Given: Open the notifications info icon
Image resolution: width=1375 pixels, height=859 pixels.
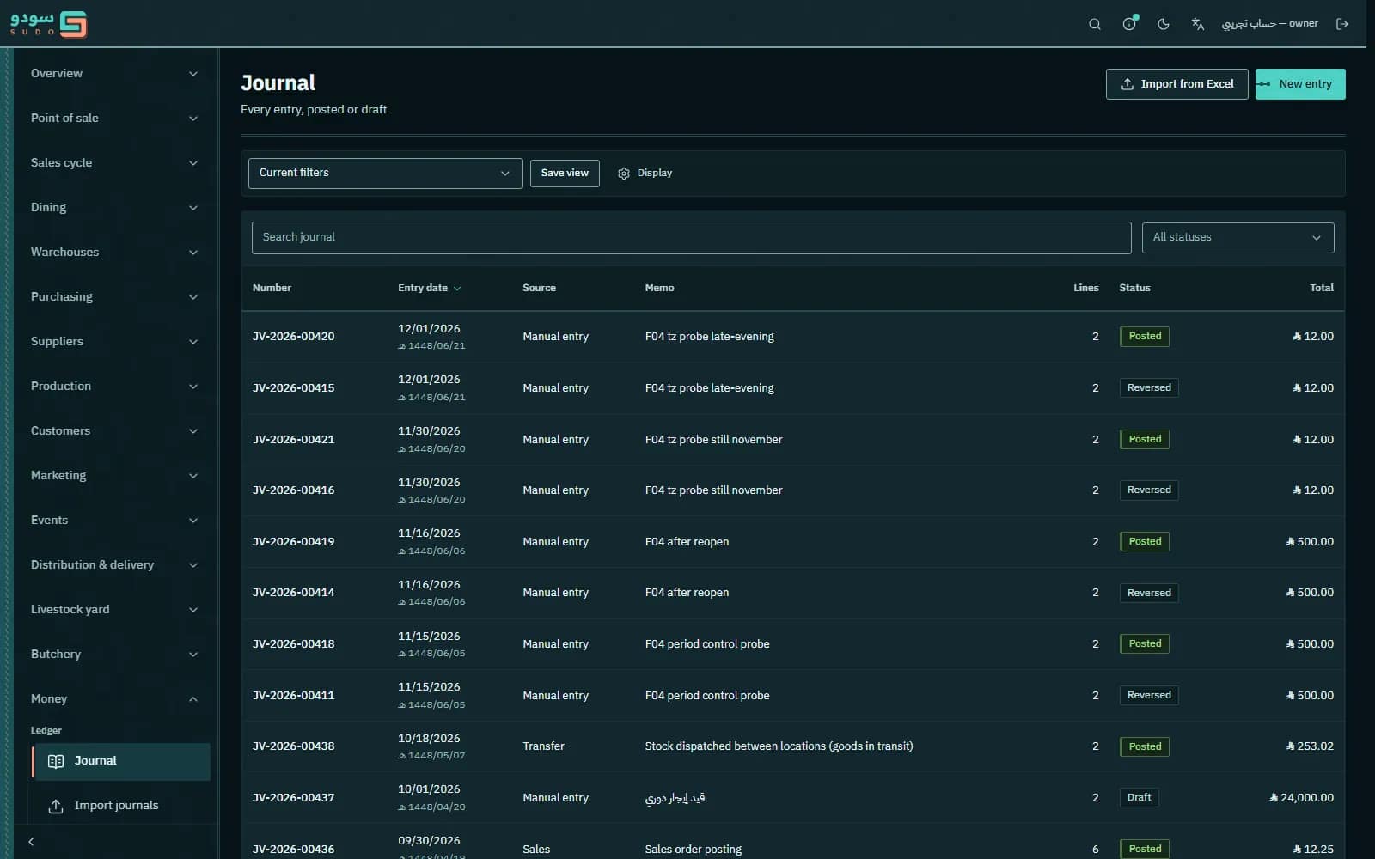Looking at the screenshot, I should click(x=1129, y=24).
